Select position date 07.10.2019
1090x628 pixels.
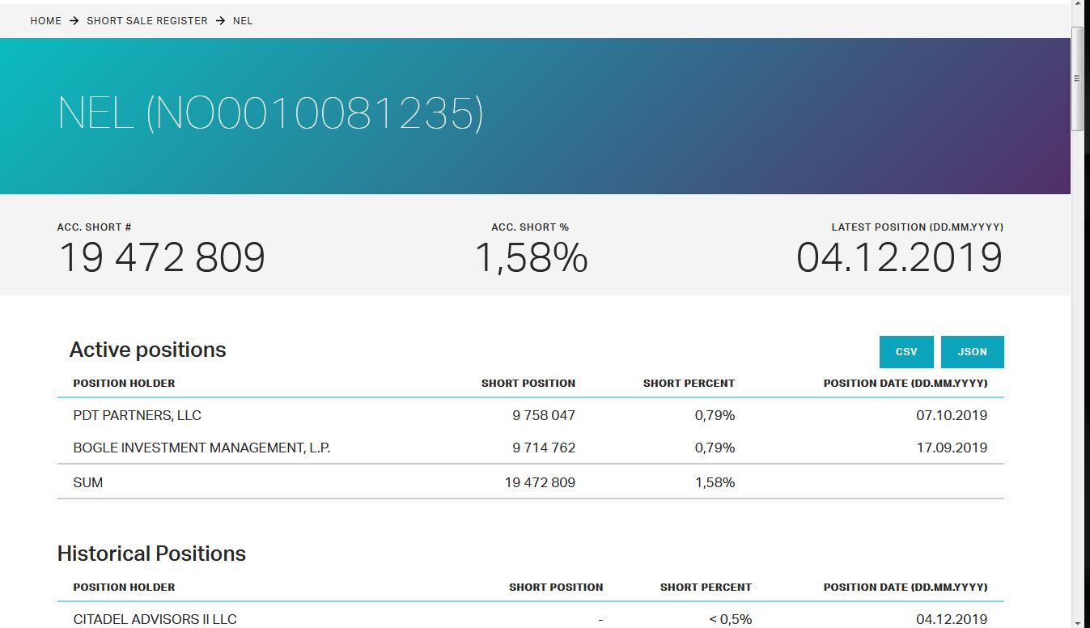click(x=952, y=416)
